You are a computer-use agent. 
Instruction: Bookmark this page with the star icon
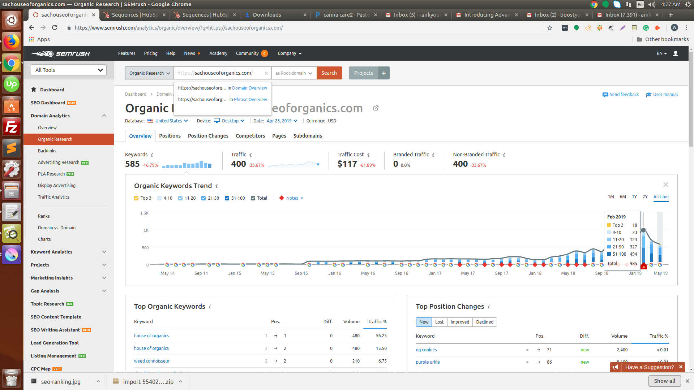pos(550,28)
